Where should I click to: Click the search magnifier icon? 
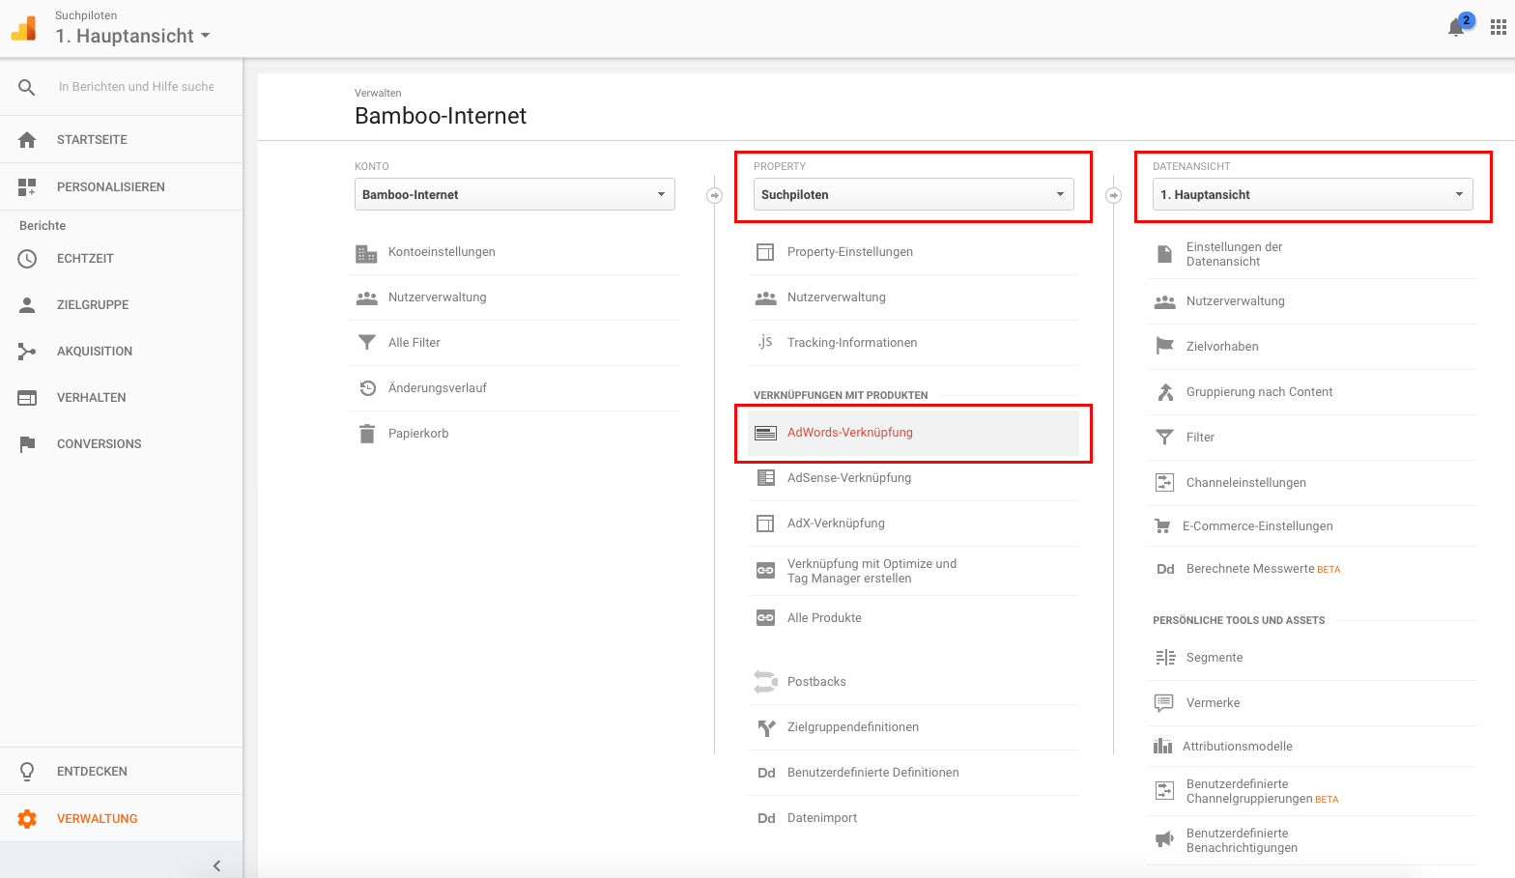click(x=27, y=87)
